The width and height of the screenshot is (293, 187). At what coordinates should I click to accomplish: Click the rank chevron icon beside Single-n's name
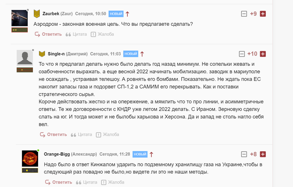(x=41, y=53)
